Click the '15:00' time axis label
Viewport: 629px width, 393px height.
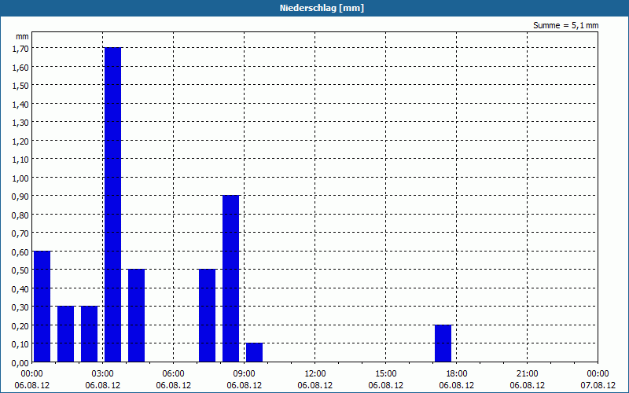tap(385, 374)
